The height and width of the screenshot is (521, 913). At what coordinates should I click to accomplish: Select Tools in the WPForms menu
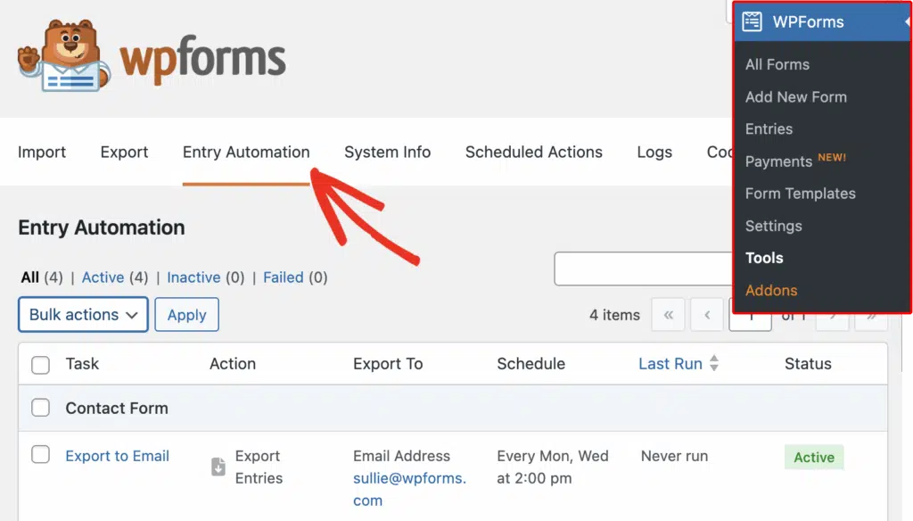click(x=764, y=258)
